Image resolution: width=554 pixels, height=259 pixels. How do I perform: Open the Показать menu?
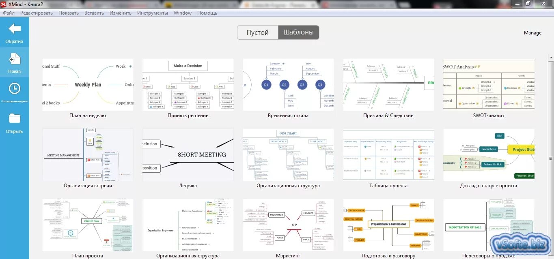tap(69, 13)
